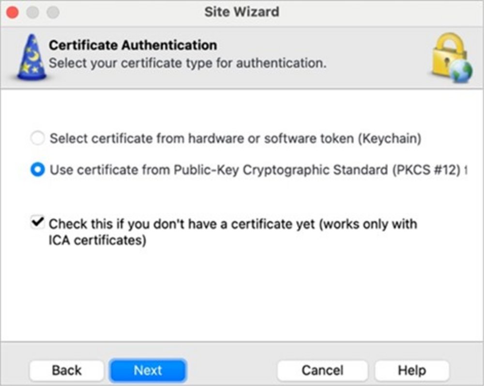This screenshot has height=386, width=484.
Task: Select the PKCS #12 certificate radio button
Action: (x=37, y=170)
